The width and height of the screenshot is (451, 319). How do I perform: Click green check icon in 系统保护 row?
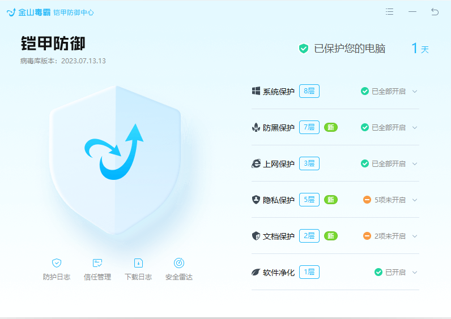pos(365,91)
